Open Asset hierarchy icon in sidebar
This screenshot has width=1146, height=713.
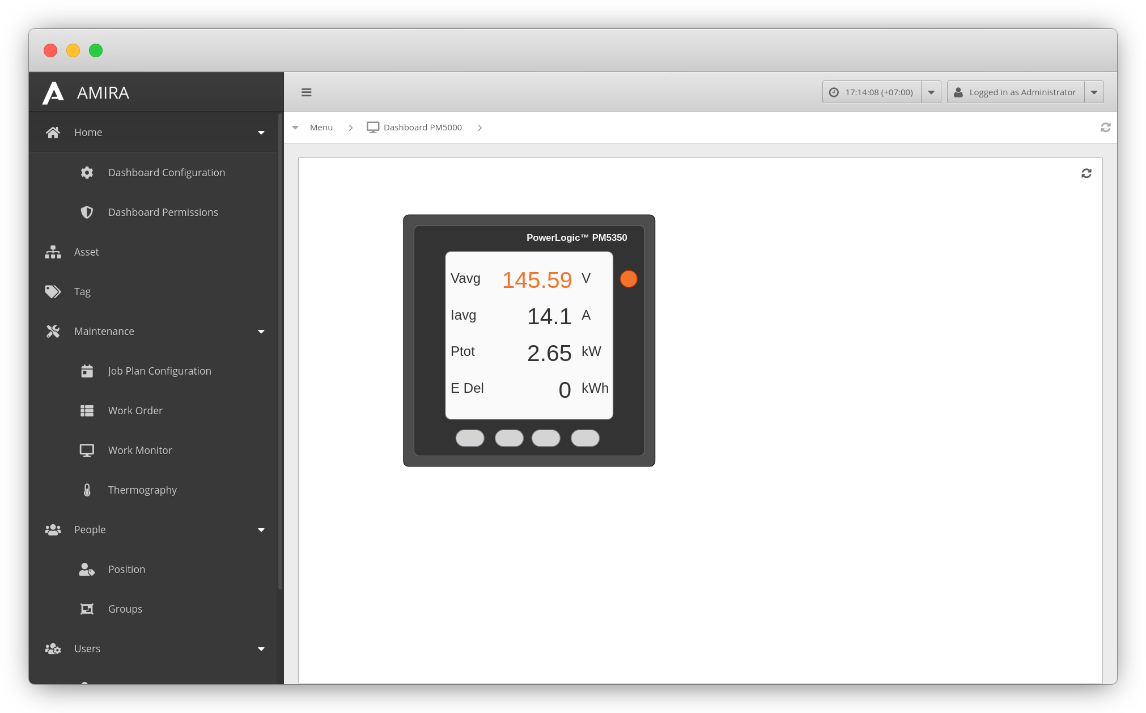[x=53, y=252]
